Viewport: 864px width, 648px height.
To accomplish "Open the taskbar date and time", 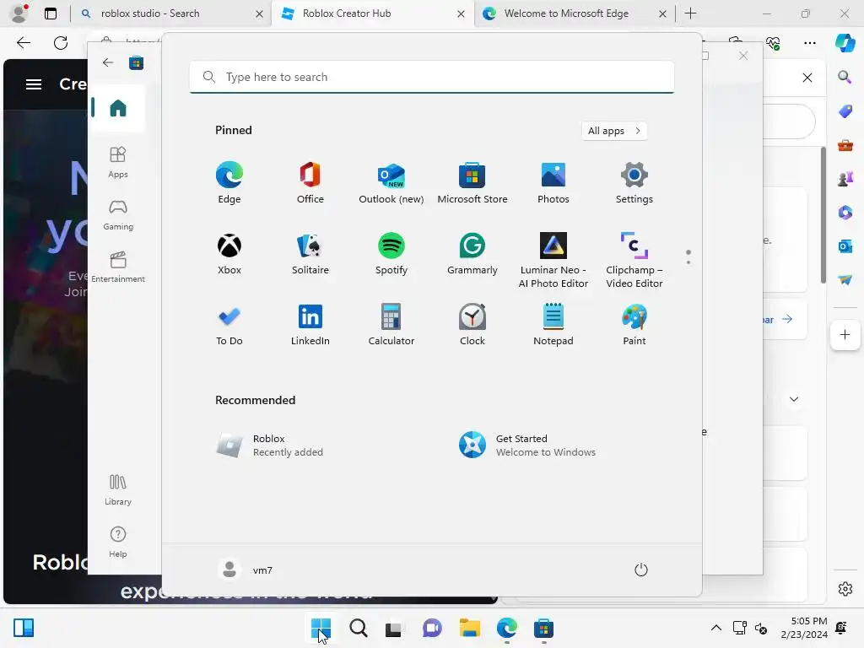I will tap(804, 628).
